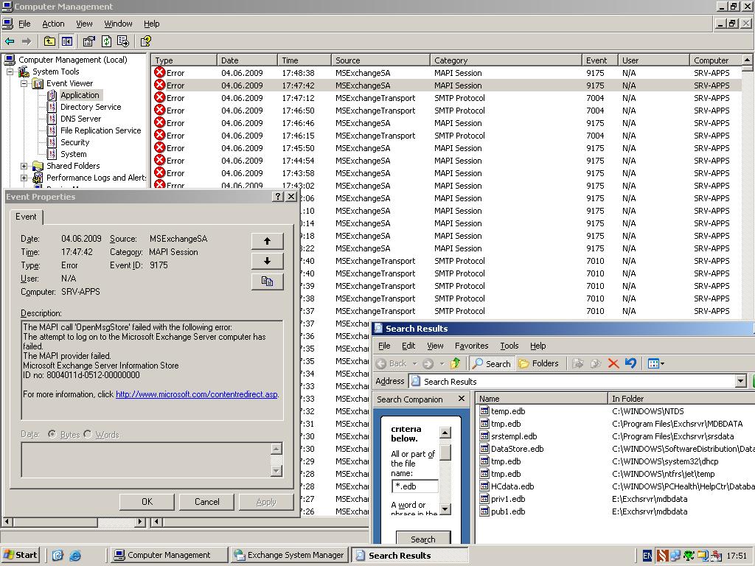Screen dimensions: 755x566
Task: Click the Search Companion scroll down arrow
Action: 445,509
